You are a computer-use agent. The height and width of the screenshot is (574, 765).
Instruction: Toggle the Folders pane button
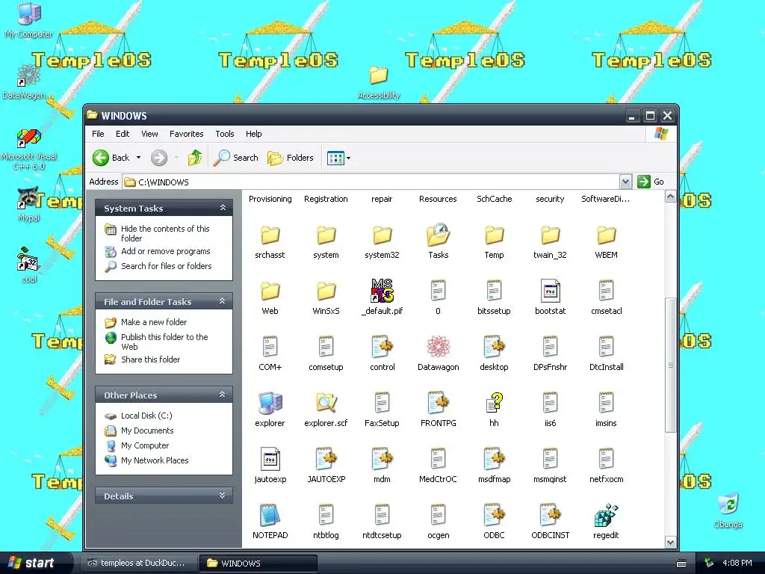(291, 158)
